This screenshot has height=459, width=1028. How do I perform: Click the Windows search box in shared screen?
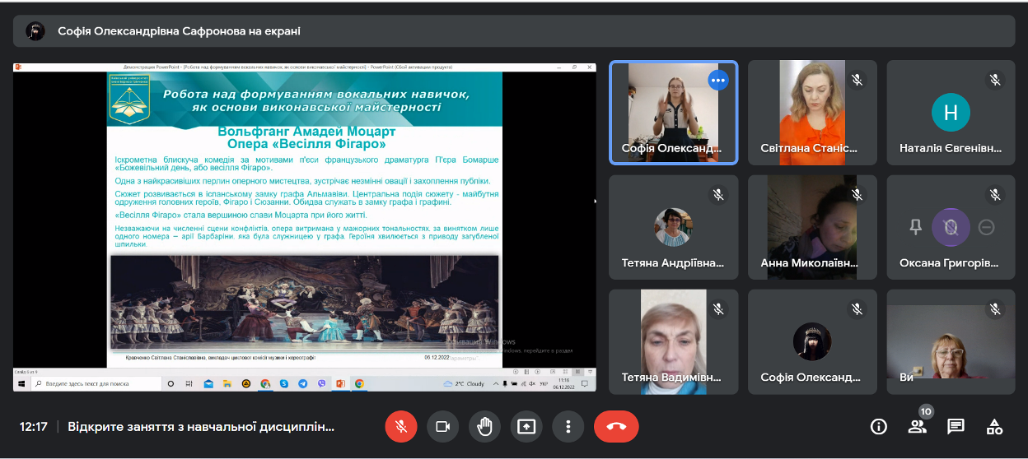[x=96, y=383]
